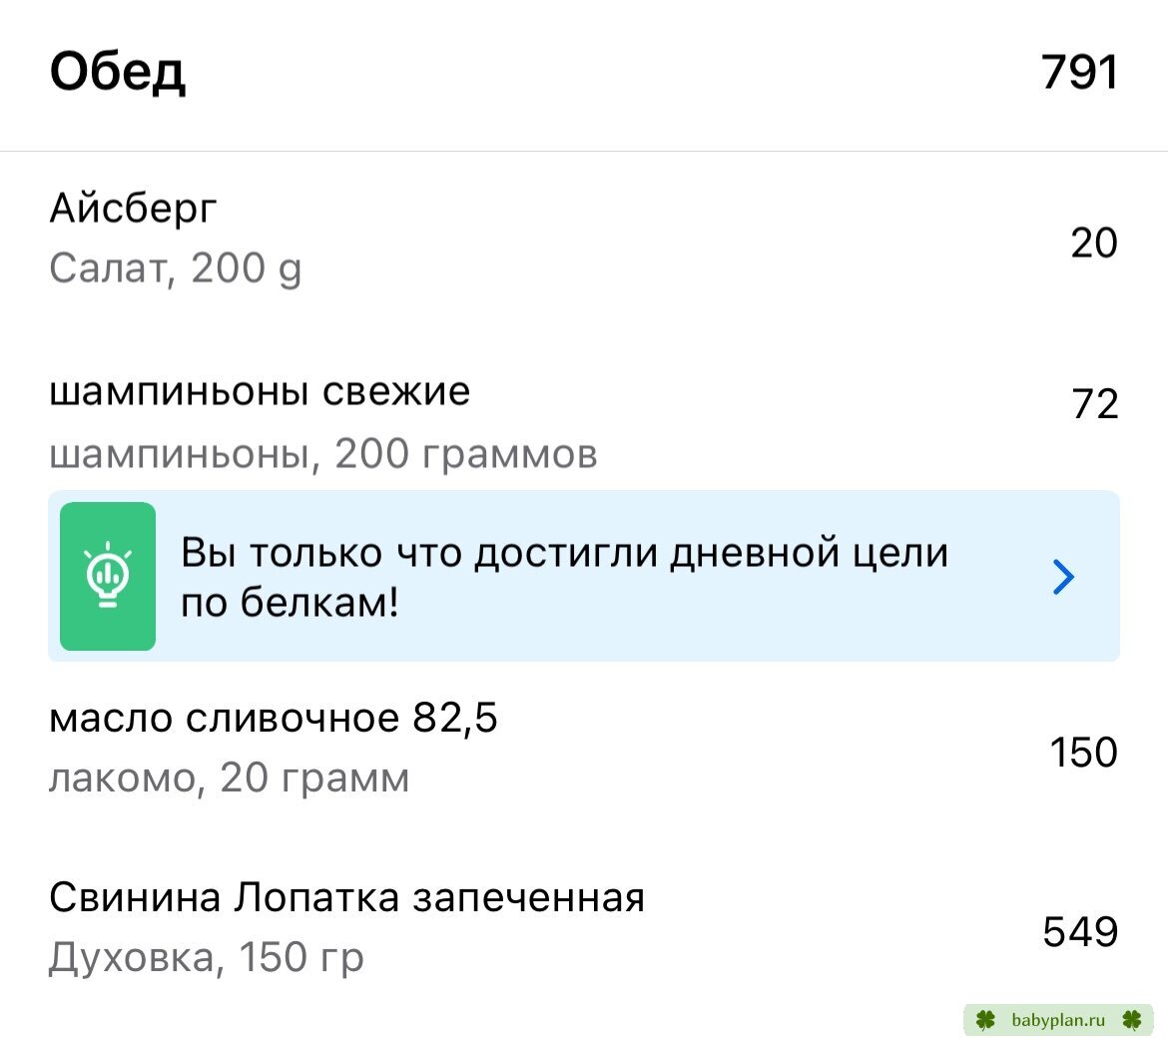
Task: Open Свинина Лопатка запеченная entry
Action: coord(584,927)
